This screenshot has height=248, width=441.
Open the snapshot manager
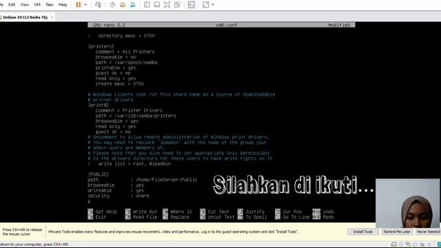coord(132,5)
